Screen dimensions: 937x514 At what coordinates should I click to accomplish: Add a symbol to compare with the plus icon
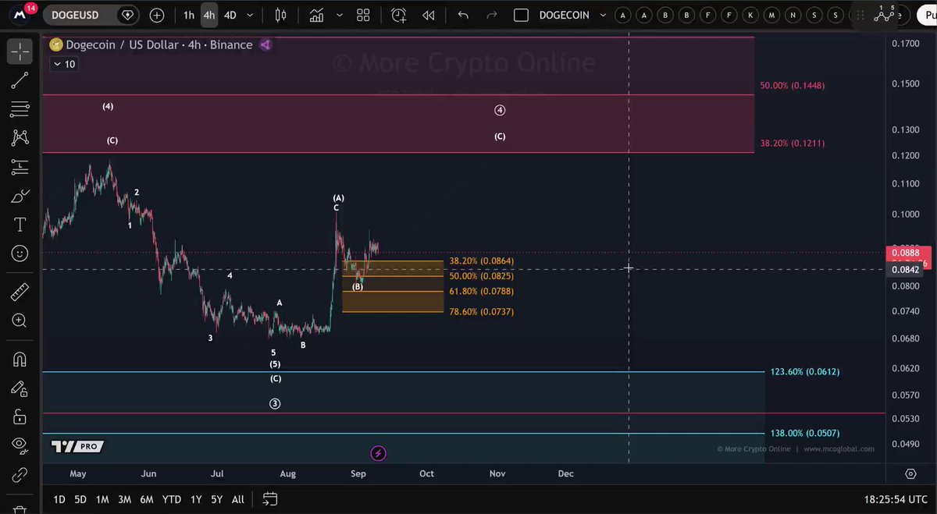[x=157, y=15]
